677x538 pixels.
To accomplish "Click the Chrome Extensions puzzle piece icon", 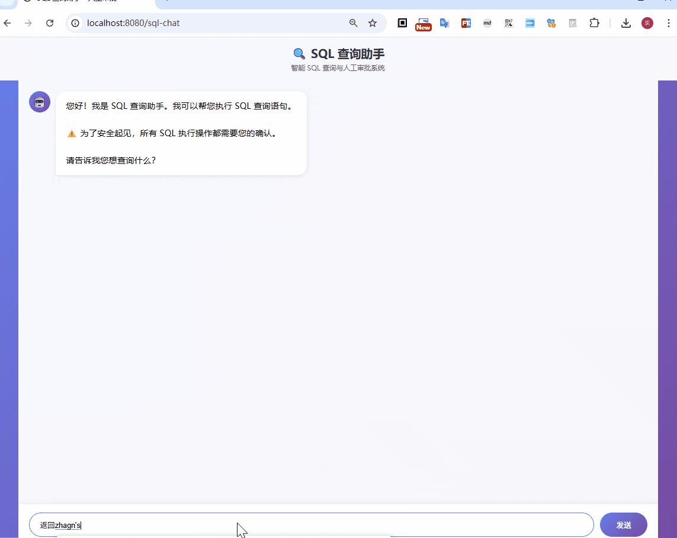I will (594, 23).
